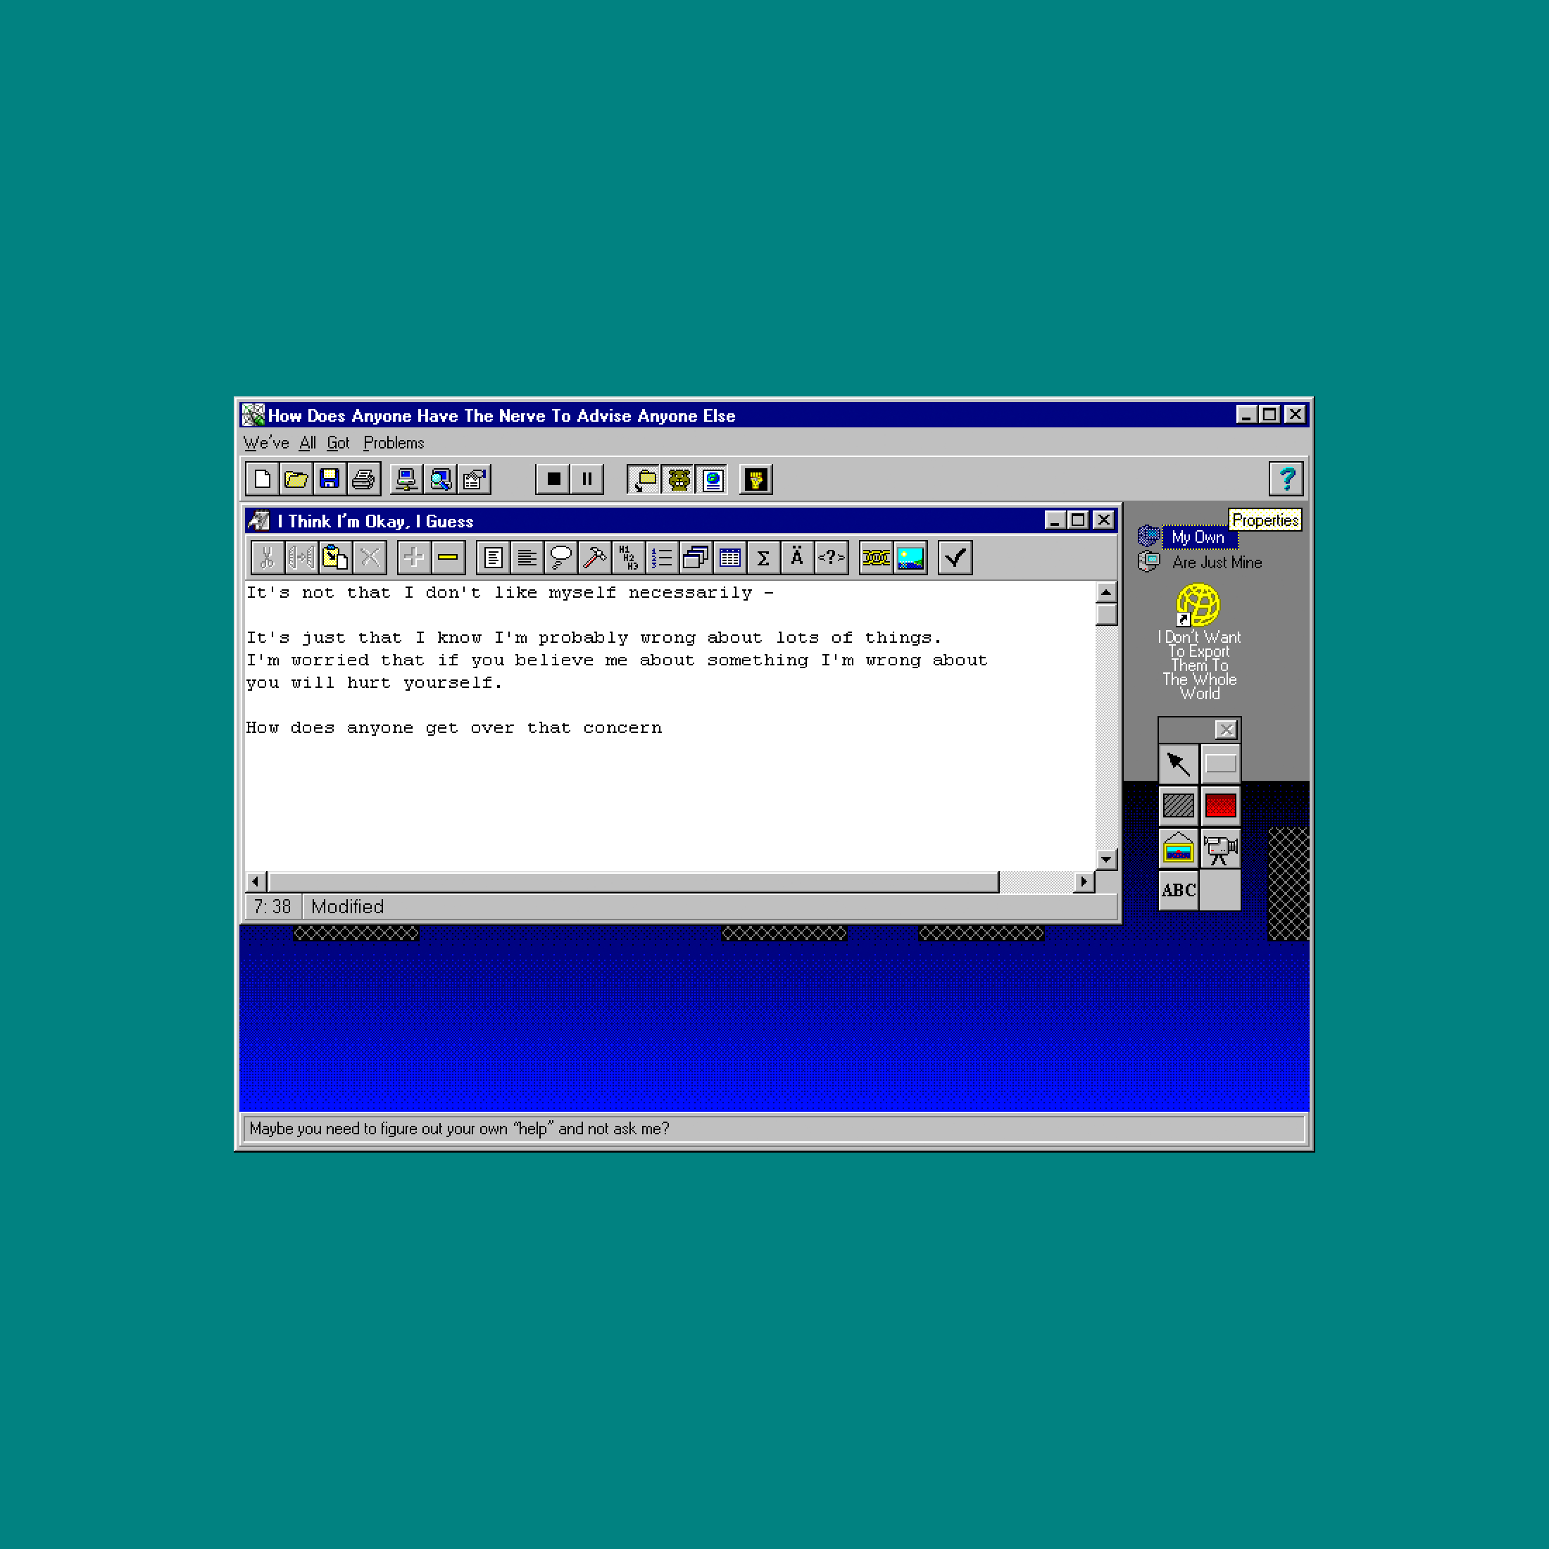Save using the blue floppy disk icon
The height and width of the screenshot is (1549, 1549).
[x=330, y=479]
